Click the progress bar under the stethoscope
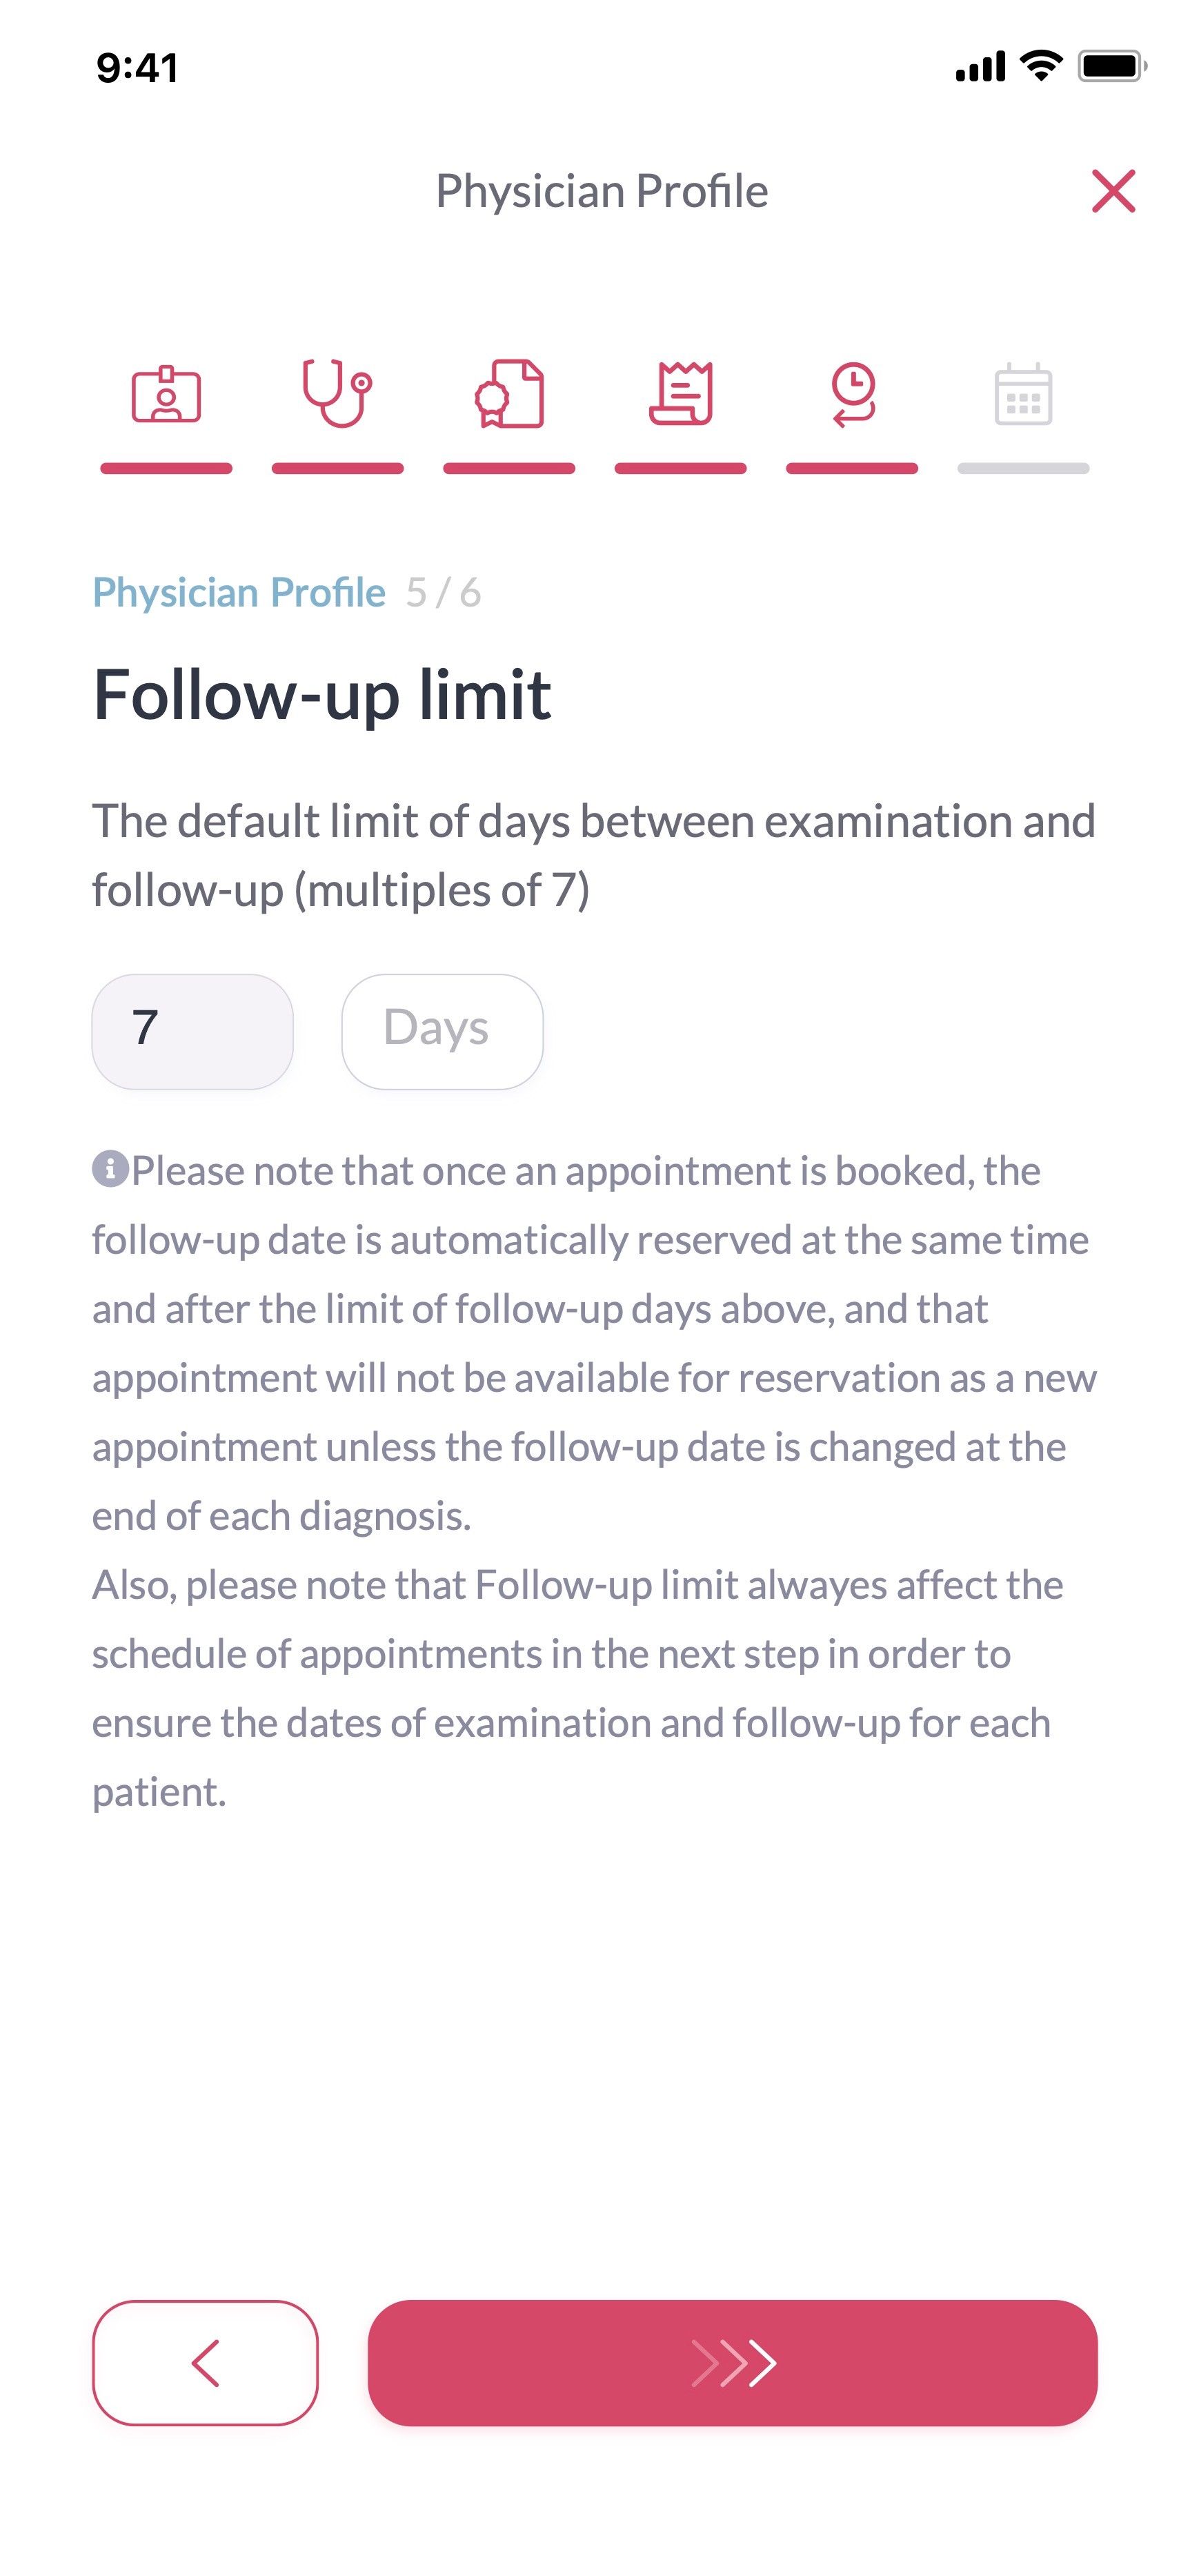The height and width of the screenshot is (2576, 1190). point(337,468)
